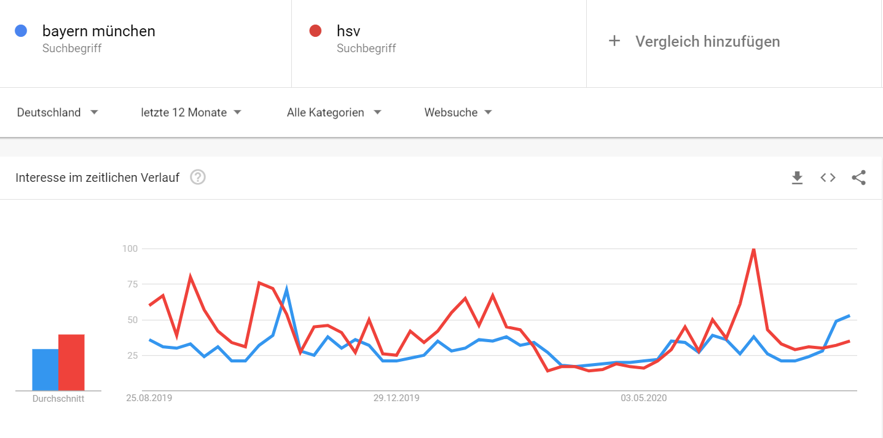Select the hsv term card

[x=439, y=43]
